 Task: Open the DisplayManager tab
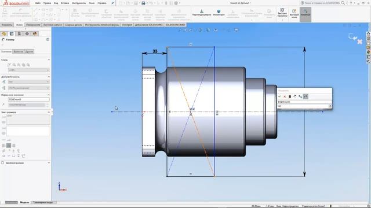pyautogui.click(x=35, y=34)
